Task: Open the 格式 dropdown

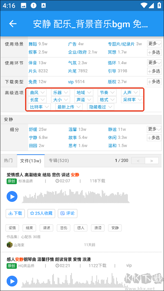Action: pyautogui.click(x=107, y=100)
